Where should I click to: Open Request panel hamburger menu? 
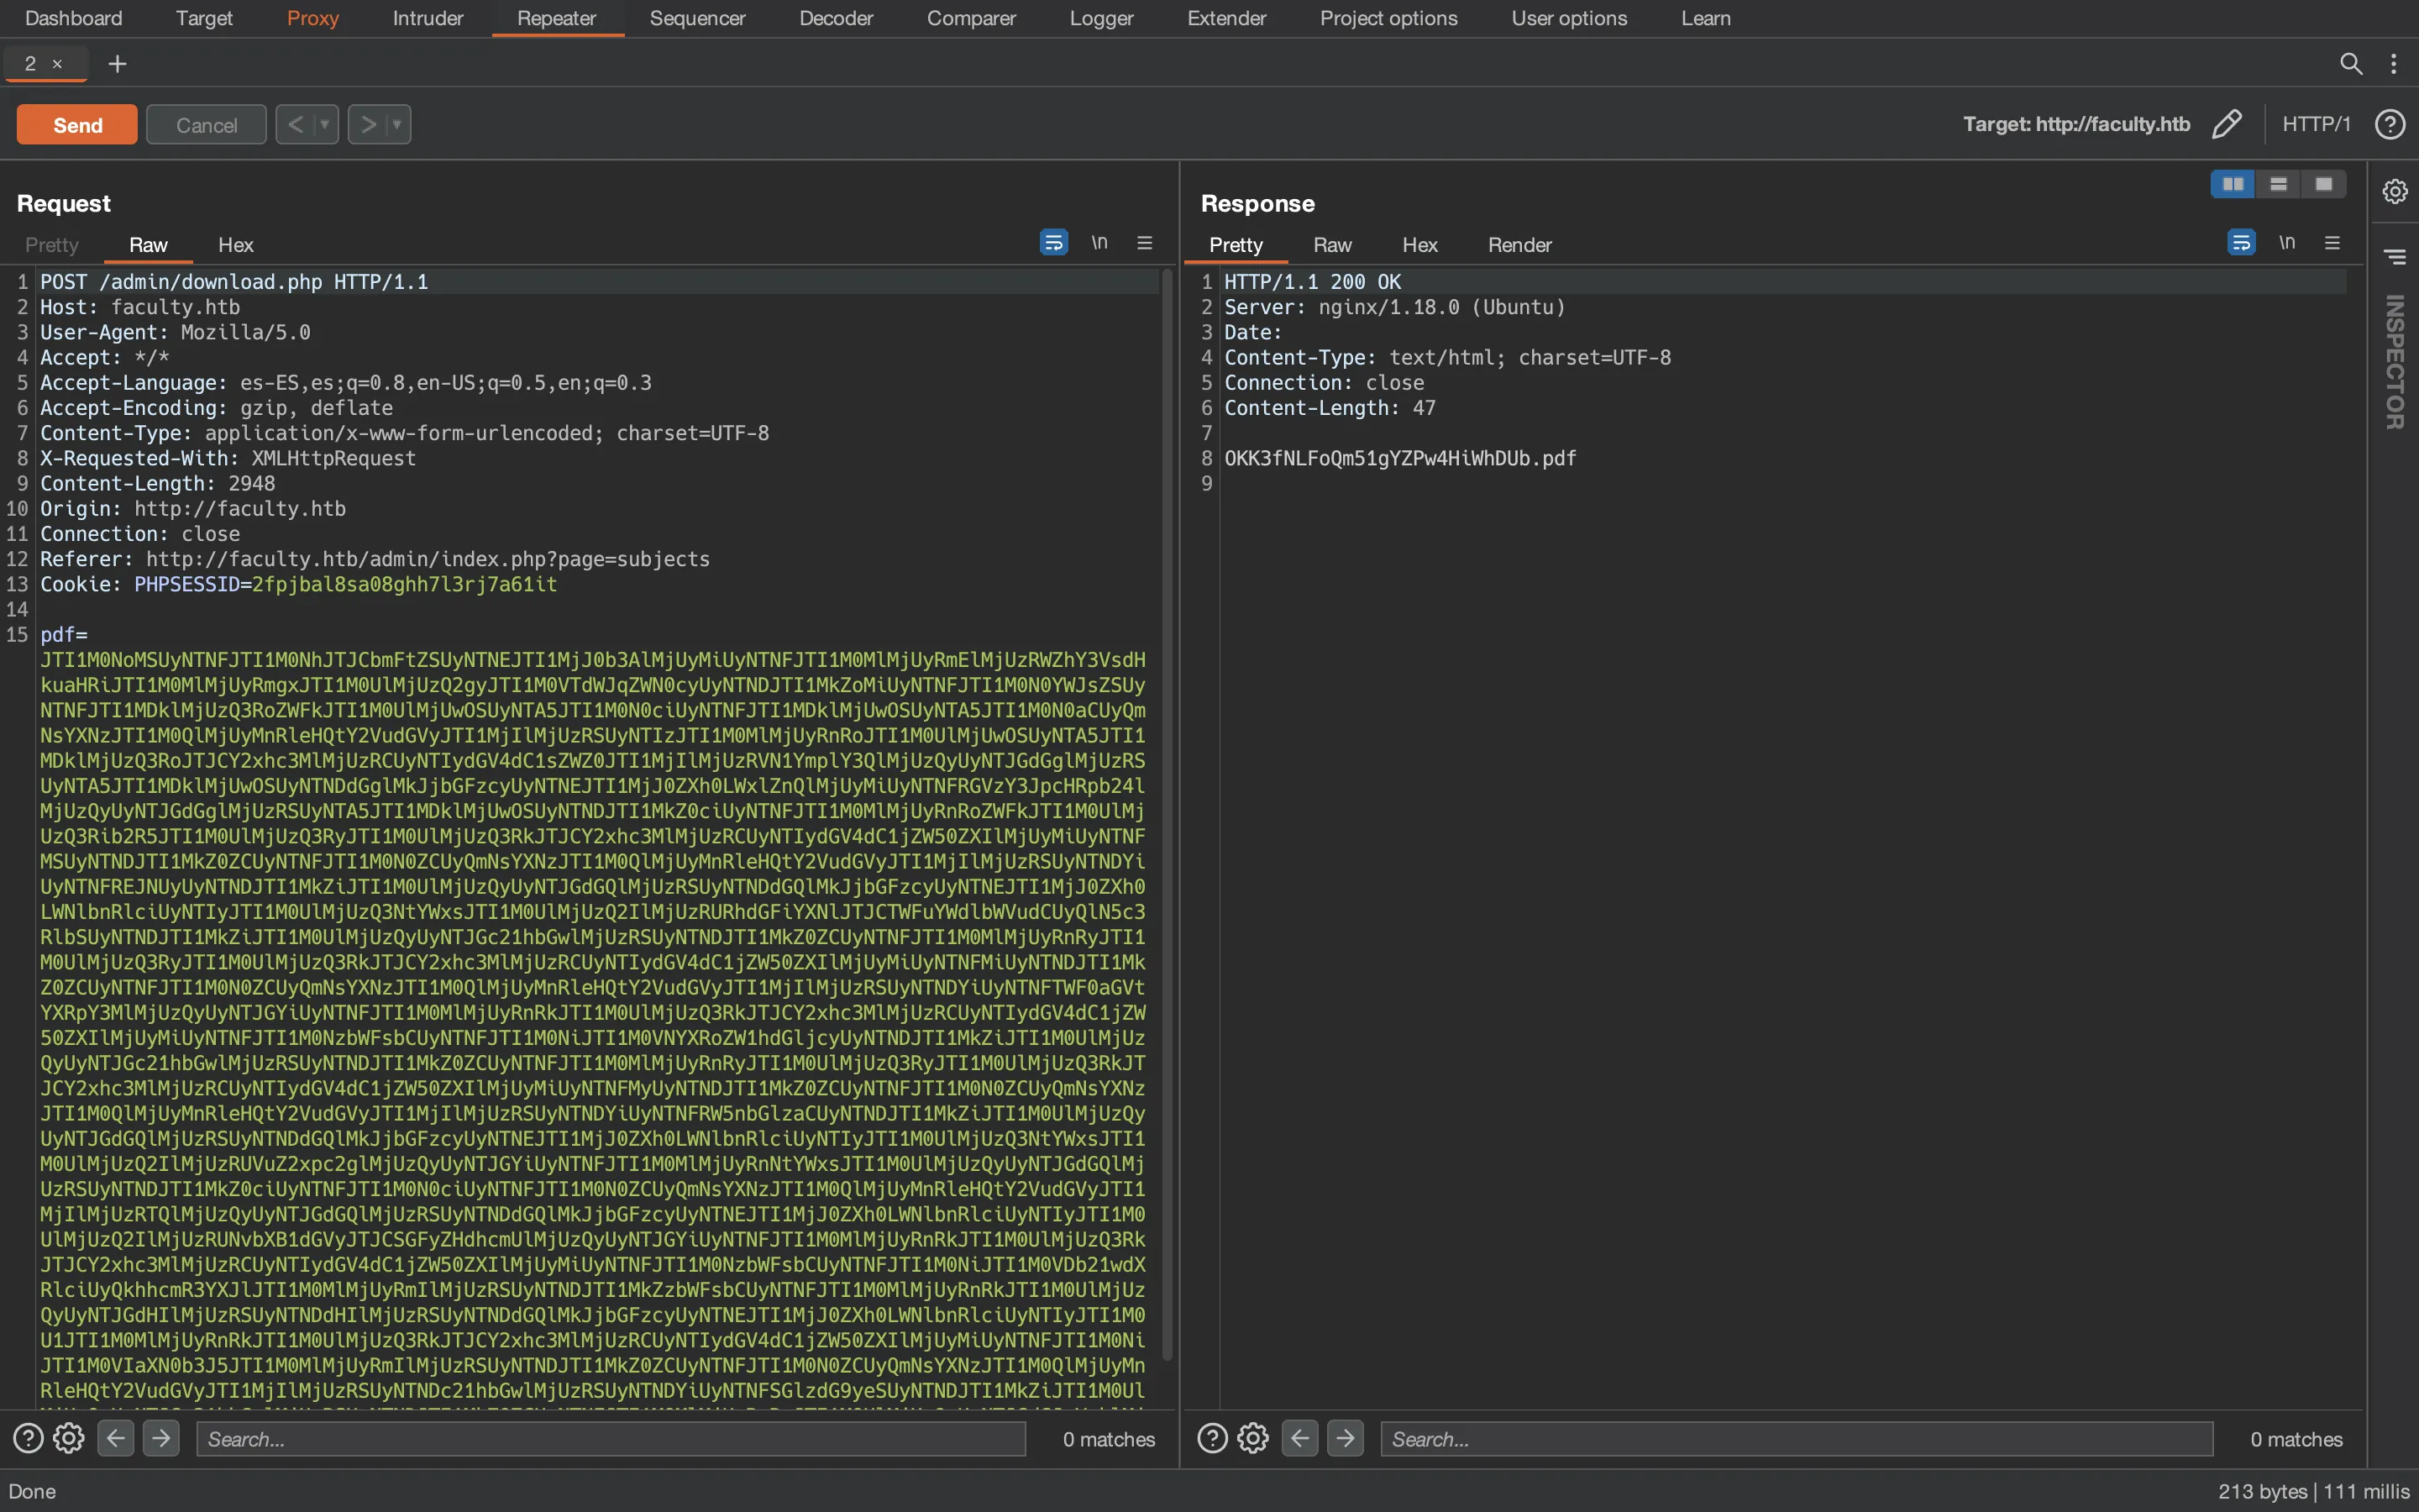(1145, 242)
